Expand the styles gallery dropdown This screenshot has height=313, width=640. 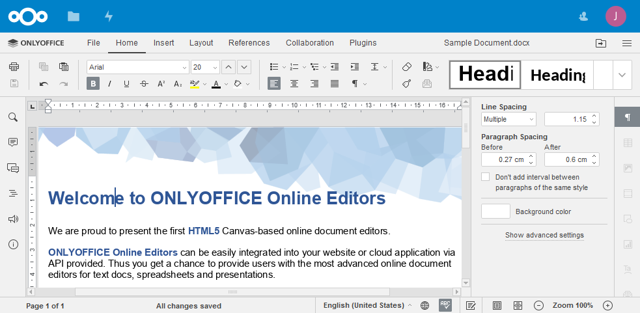coord(622,75)
